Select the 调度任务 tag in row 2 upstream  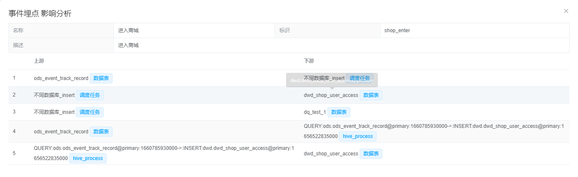click(x=90, y=95)
